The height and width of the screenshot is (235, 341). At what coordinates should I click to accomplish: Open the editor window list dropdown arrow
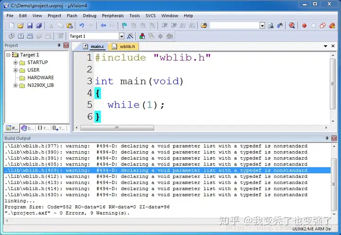point(325,46)
